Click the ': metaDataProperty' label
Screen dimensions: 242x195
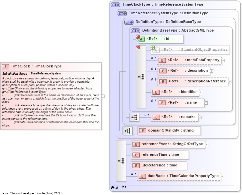click(x=202, y=60)
